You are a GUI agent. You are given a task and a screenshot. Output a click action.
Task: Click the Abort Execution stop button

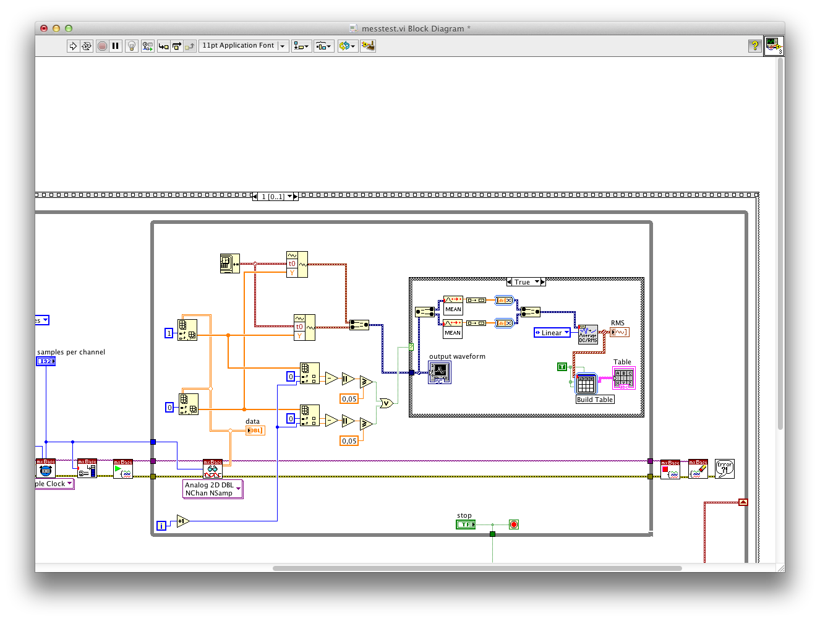pyautogui.click(x=102, y=46)
